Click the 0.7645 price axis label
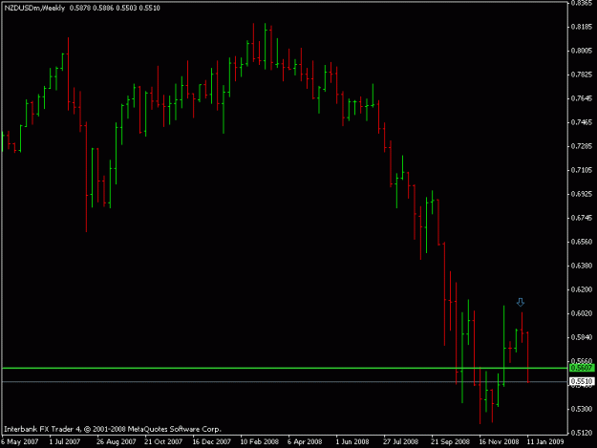This screenshot has height=448, width=597. (x=582, y=98)
